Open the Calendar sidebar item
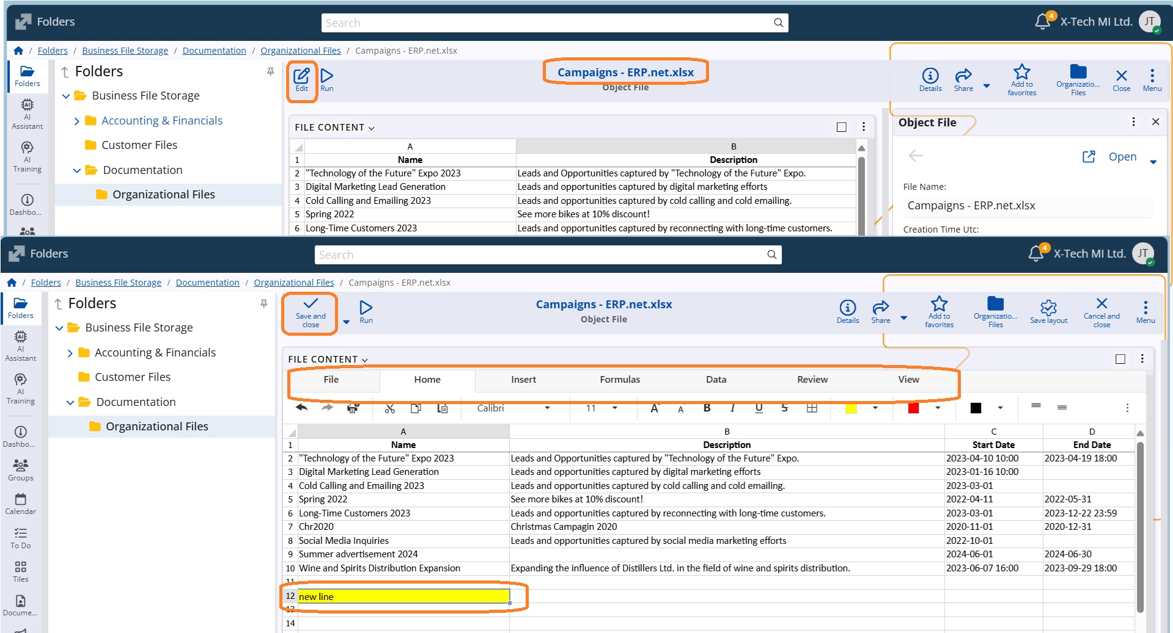 (21, 504)
